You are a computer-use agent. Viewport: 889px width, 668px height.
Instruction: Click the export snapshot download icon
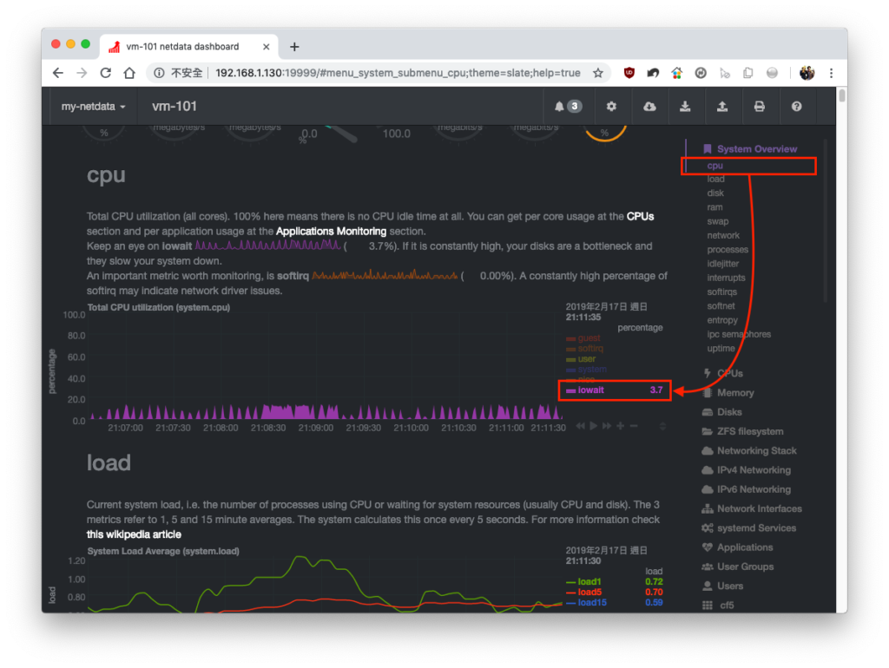pyautogui.click(x=685, y=107)
